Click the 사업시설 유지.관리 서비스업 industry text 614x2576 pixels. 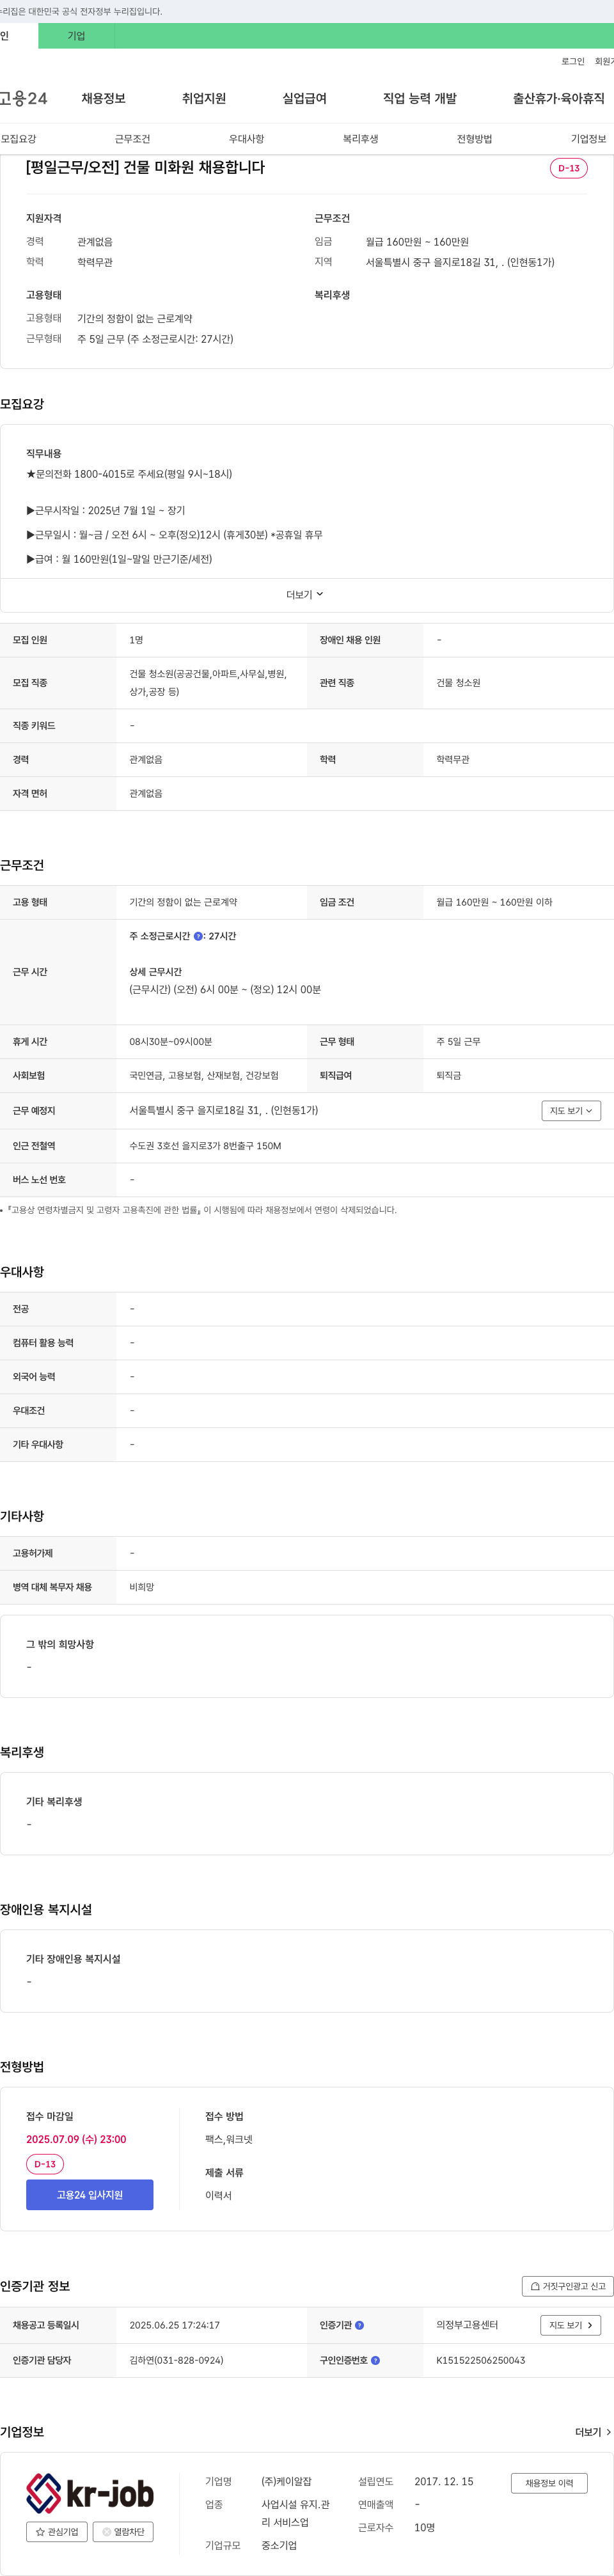tap(295, 2513)
